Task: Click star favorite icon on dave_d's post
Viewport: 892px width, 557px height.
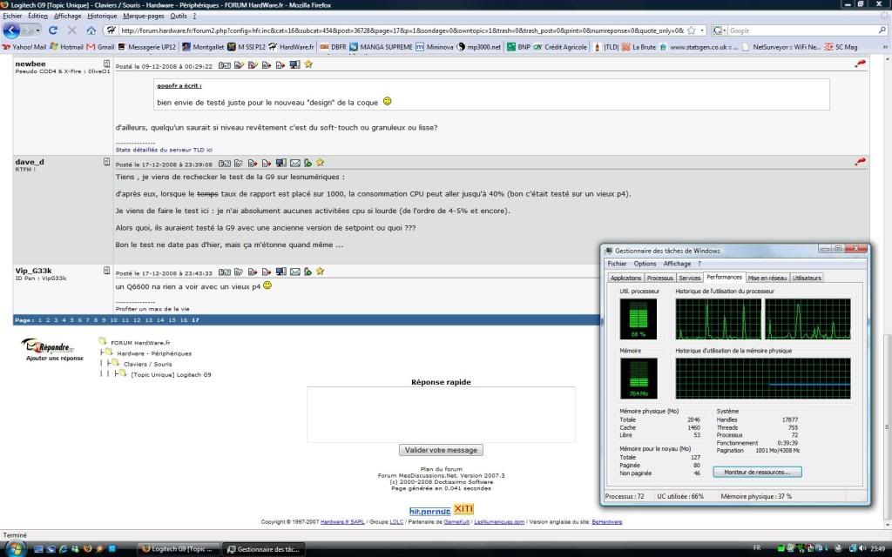Action: [x=320, y=163]
